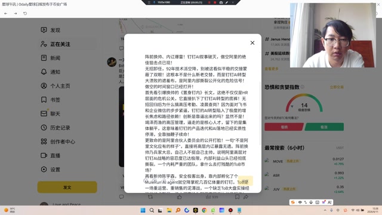This screenshot has width=382, height=215.
Task: Click the weather widget on taskbar
Action: click(10, 210)
